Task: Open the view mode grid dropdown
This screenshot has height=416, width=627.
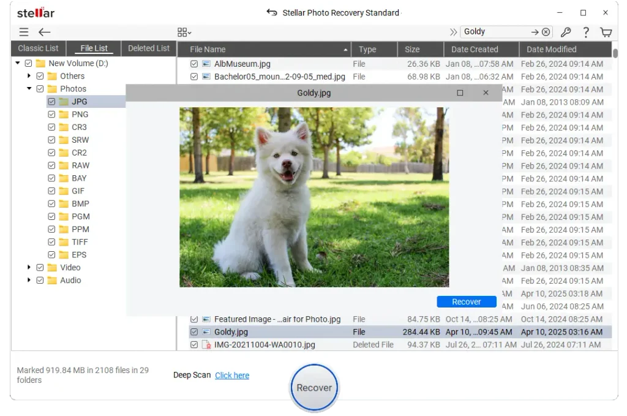Action: [184, 32]
